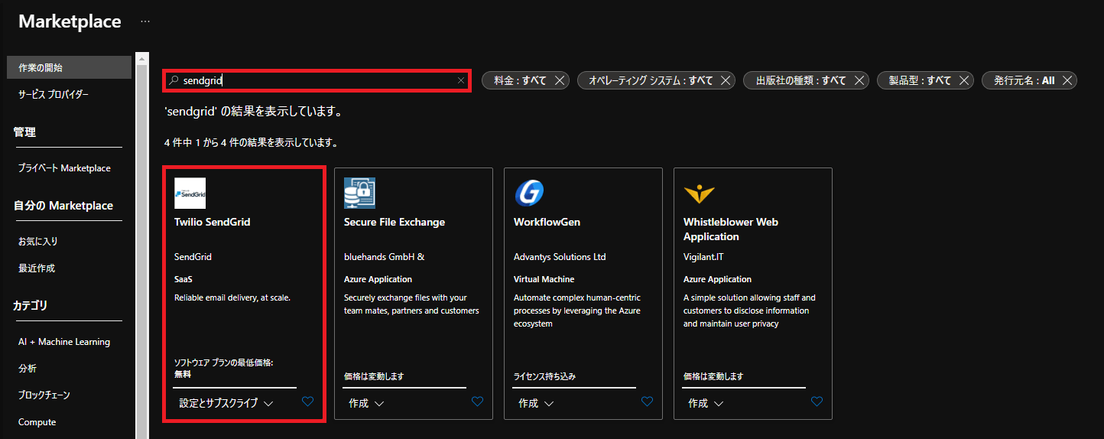
Task: Click the ライセンス持ち込み label on WorkflowGen
Action: point(544,376)
